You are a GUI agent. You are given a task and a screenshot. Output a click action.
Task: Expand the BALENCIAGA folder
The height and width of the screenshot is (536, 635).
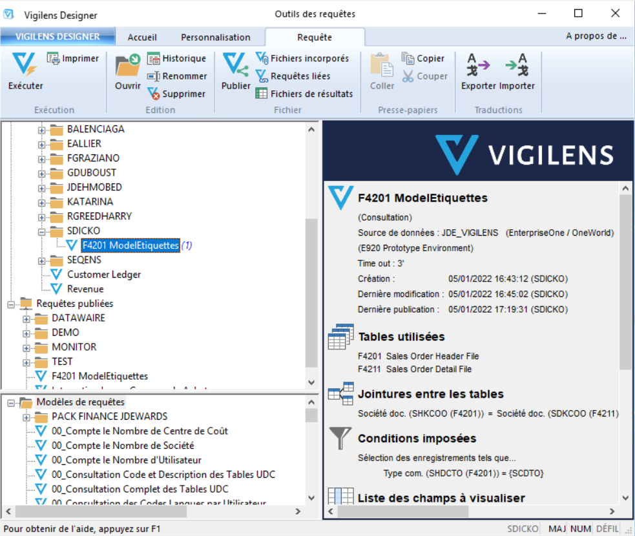pos(42,130)
